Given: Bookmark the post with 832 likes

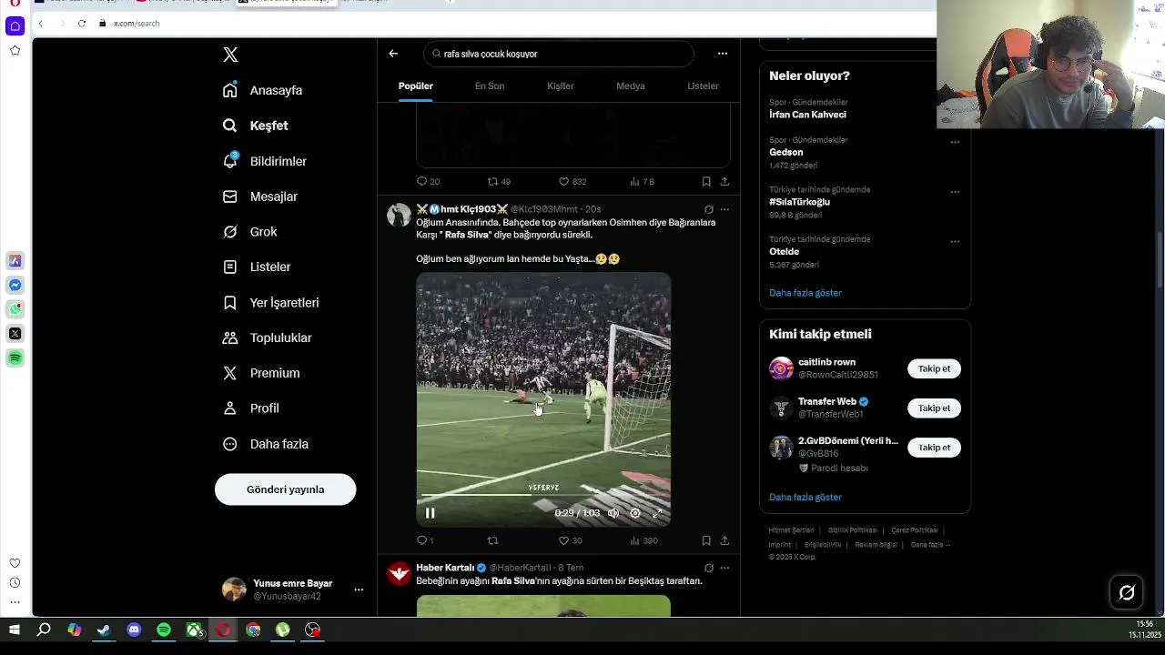Looking at the screenshot, I should click(706, 181).
